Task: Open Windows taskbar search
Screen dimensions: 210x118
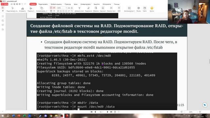Action: point(8,116)
